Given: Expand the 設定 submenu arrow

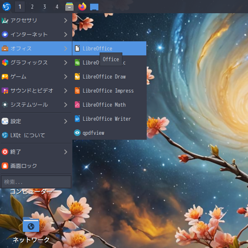Looking at the screenshot, I should pos(66,121).
